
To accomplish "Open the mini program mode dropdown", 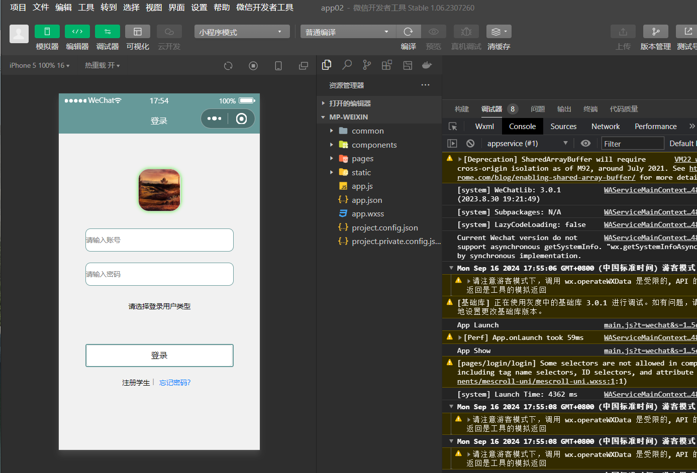I will [x=242, y=32].
